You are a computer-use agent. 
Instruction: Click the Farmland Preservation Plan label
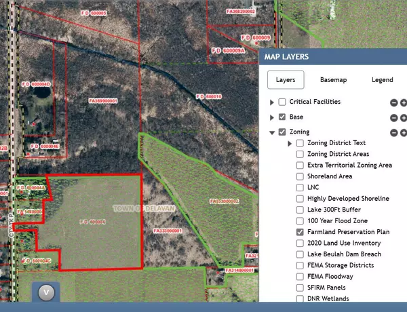[x=349, y=232]
